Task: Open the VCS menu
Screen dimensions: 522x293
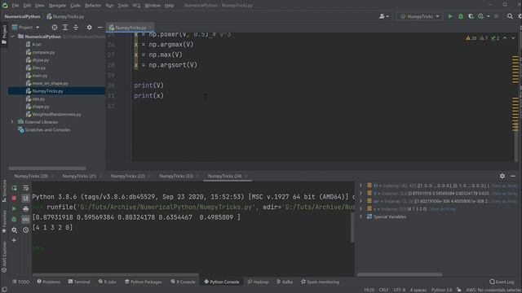Action: 136,6
